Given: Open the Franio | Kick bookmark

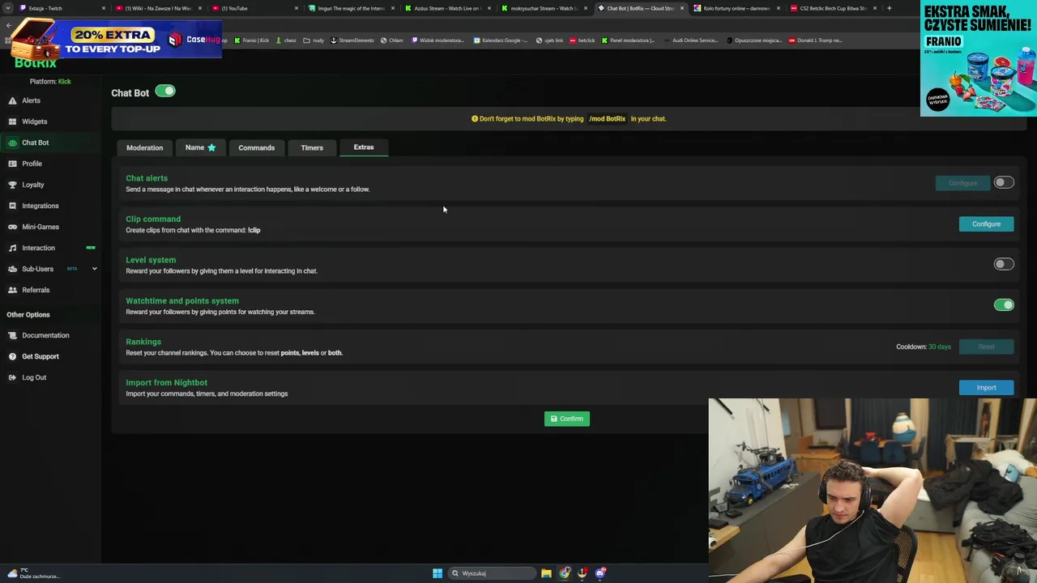Looking at the screenshot, I should coord(252,40).
